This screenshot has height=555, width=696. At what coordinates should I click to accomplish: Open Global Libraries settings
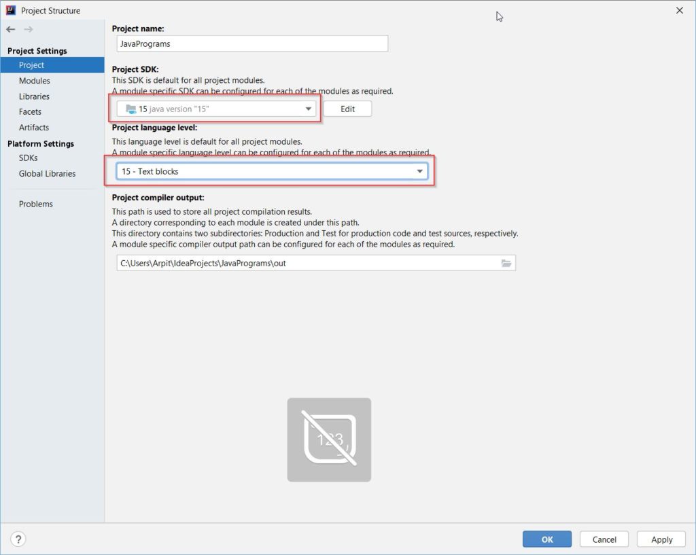tap(46, 173)
